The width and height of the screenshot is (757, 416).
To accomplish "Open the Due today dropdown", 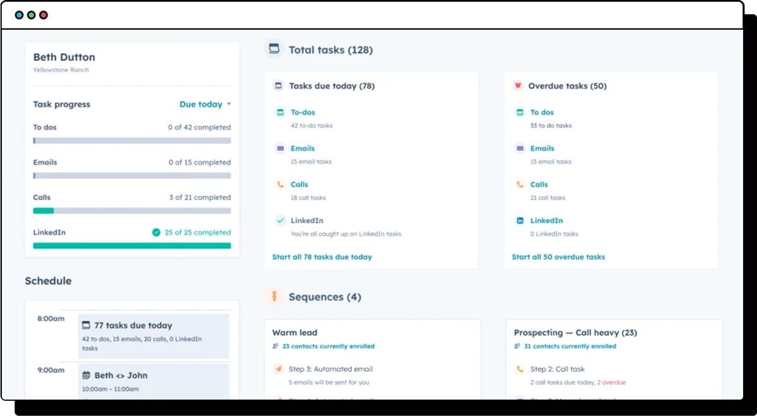I will pyautogui.click(x=201, y=104).
